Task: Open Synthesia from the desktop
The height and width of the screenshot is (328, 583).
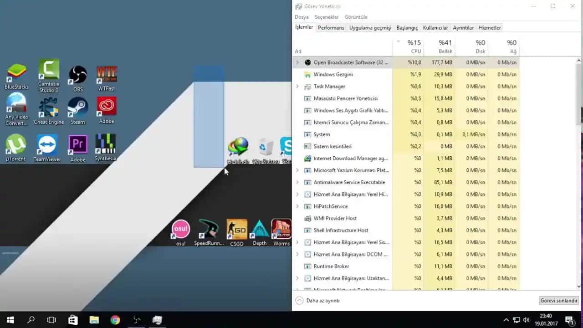Action: click(x=106, y=143)
